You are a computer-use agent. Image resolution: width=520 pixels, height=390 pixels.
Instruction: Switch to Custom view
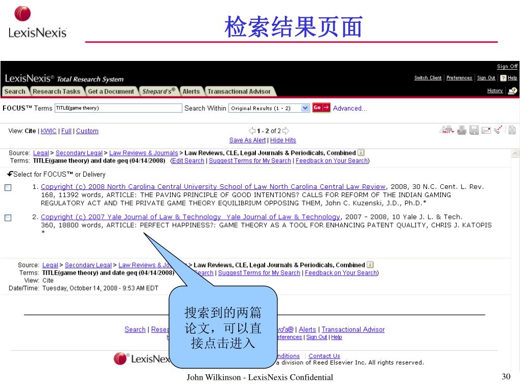[x=87, y=131]
